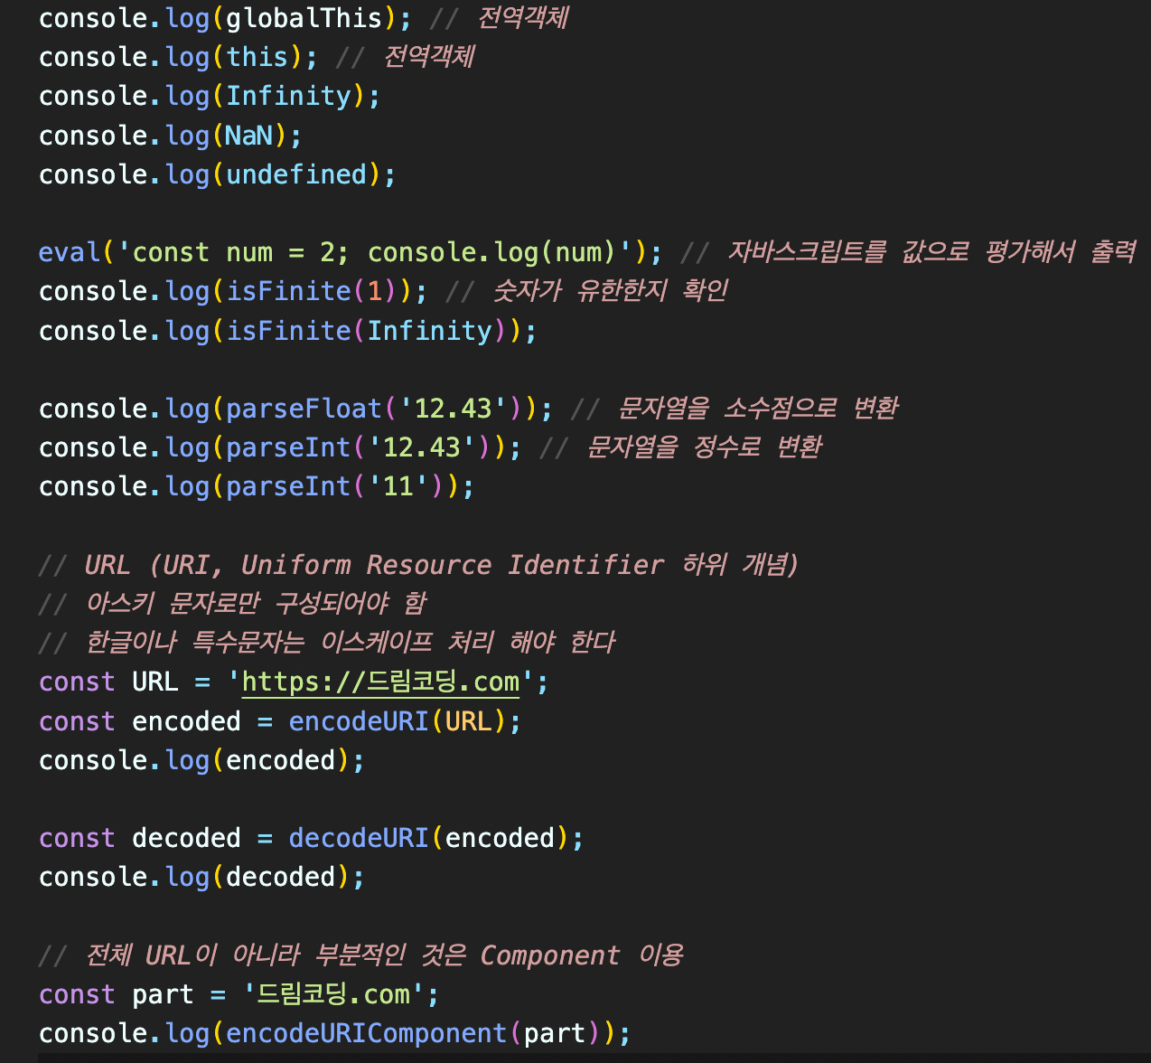
Task: Open the https://드림코딩.com link
Action: point(381,682)
